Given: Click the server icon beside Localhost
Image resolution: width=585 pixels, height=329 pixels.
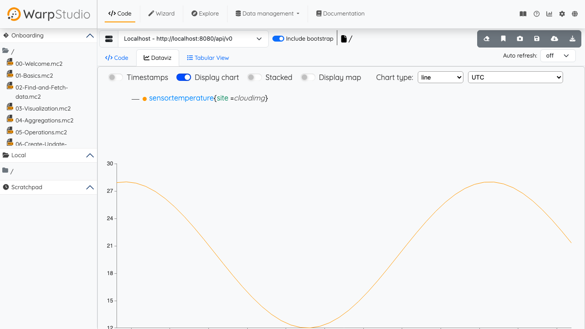Looking at the screenshot, I should pyautogui.click(x=109, y=39).
